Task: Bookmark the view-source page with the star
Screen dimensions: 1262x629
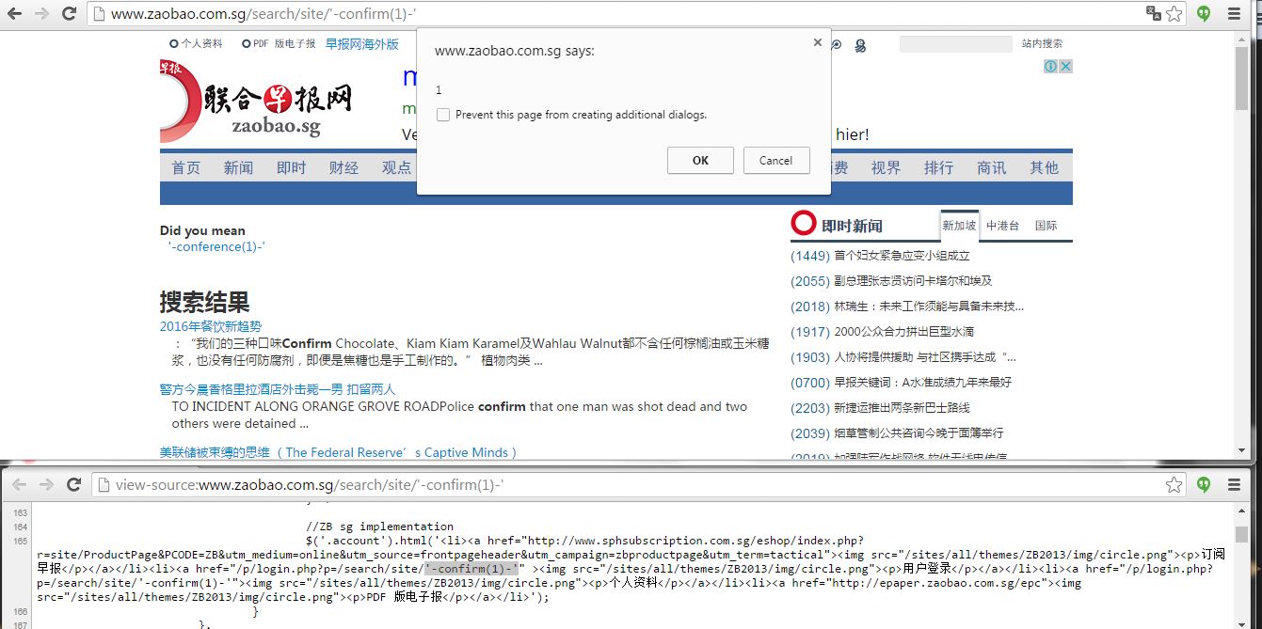Action: (x=1174, y=484)
